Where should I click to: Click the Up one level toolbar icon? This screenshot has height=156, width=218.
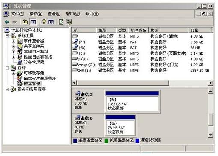(25, 22)
